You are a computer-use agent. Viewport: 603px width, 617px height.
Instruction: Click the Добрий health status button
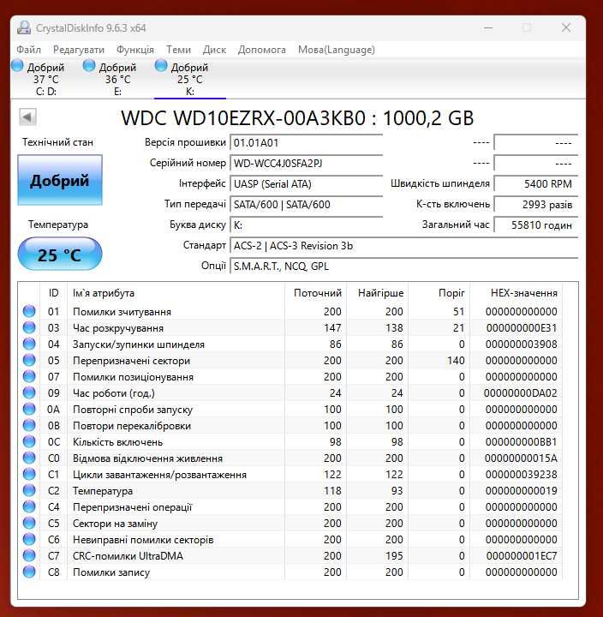click(60, 180)
